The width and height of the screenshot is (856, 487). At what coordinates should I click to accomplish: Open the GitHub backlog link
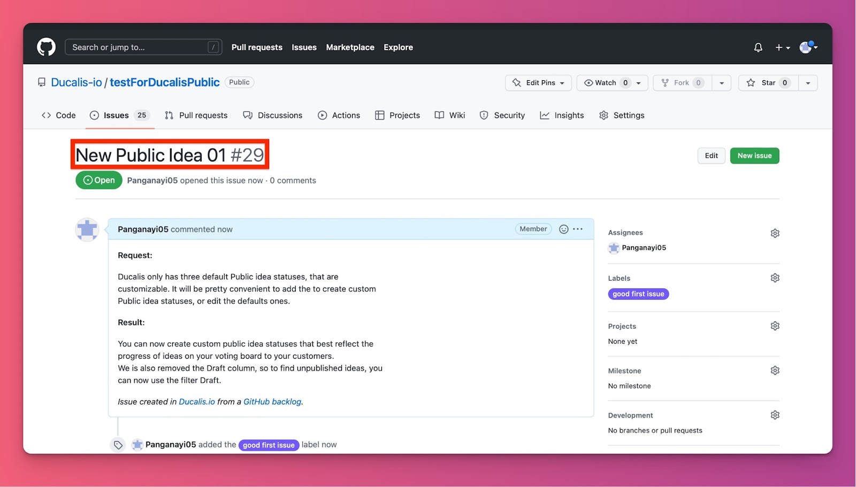(272, 401)
